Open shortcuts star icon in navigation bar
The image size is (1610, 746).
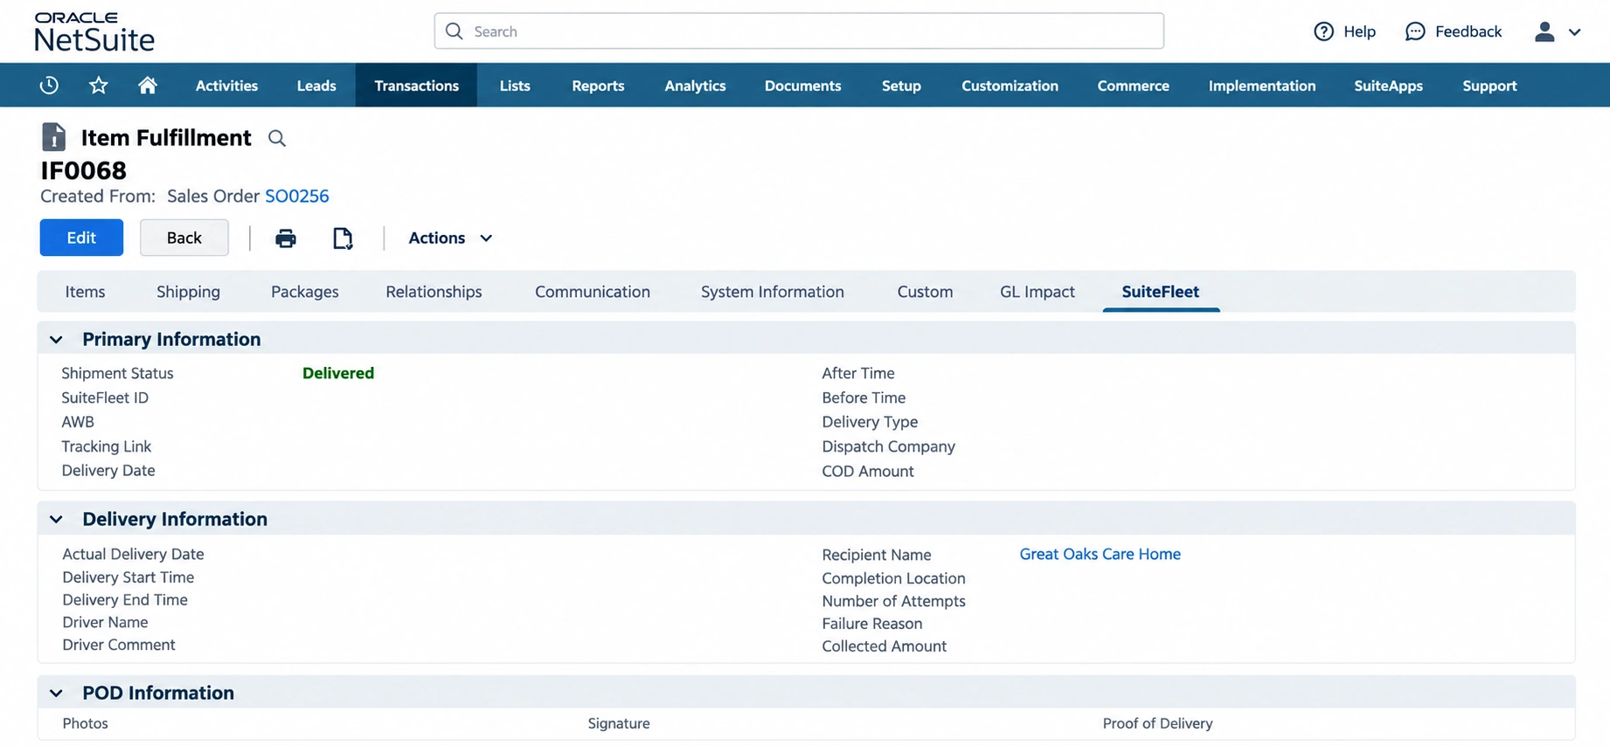coord(99,86)
